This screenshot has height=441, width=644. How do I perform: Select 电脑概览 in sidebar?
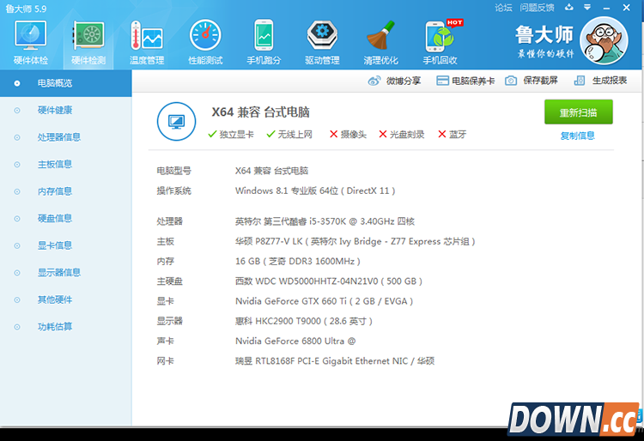pos(66,83)
